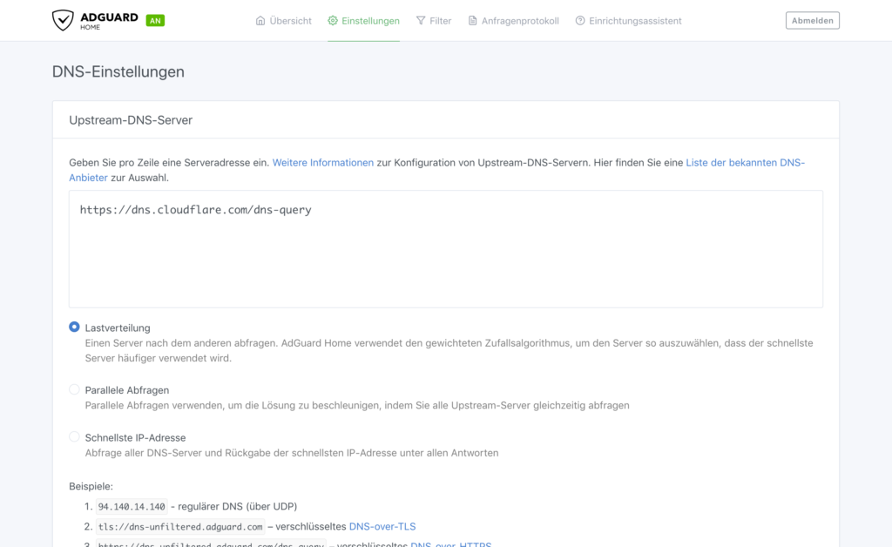Click the 94.140.14.140 example address
Image resolution: width=892 pixels, height=547 pixels.
(132, 506)
